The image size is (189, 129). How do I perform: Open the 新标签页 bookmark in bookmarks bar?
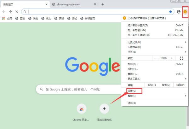click(88, 19)
